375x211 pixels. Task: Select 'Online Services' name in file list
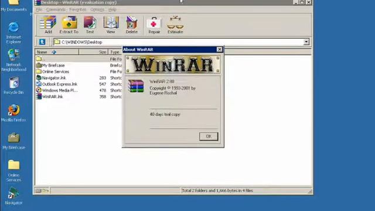56,72
